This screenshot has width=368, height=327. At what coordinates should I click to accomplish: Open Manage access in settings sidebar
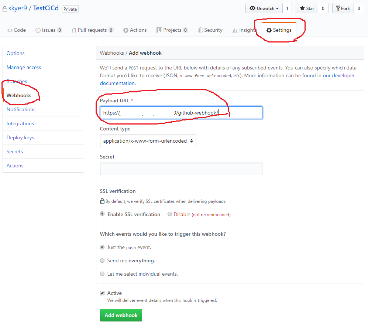[x=44, y=67]
